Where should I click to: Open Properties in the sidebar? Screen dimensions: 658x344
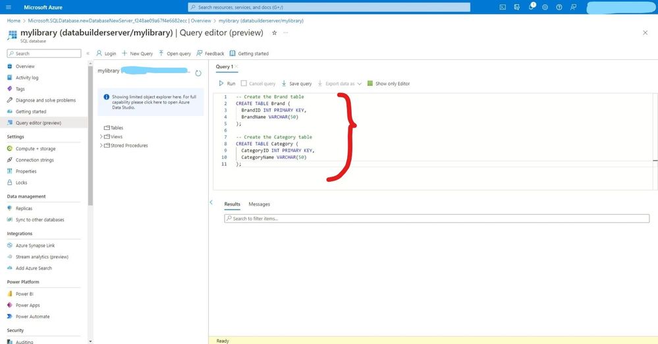coord(26,171)
